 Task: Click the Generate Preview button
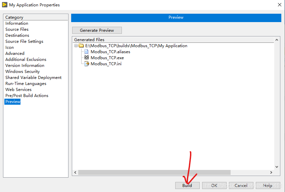tap(97, 30)
